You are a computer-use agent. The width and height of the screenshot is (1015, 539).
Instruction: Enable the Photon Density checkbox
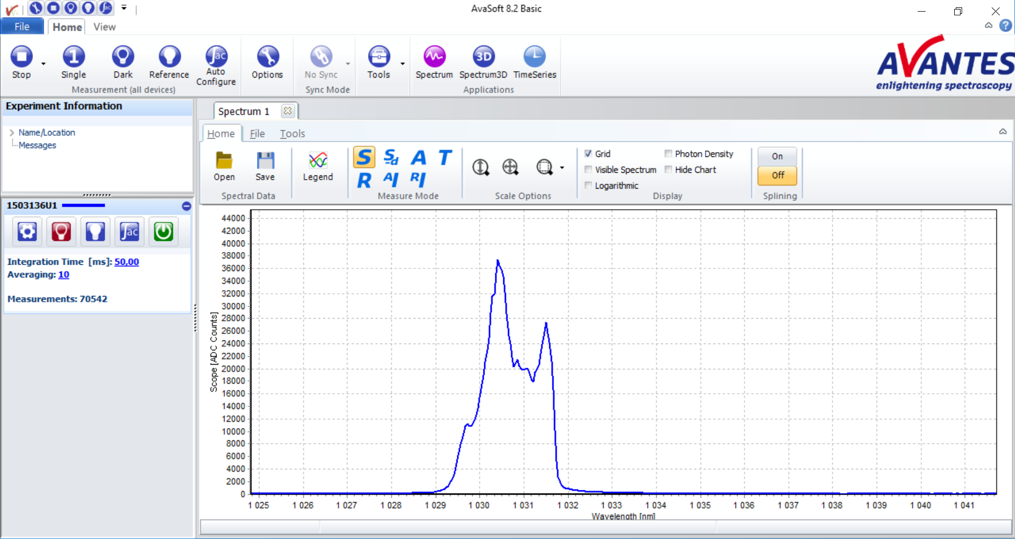tap(668, 154)
